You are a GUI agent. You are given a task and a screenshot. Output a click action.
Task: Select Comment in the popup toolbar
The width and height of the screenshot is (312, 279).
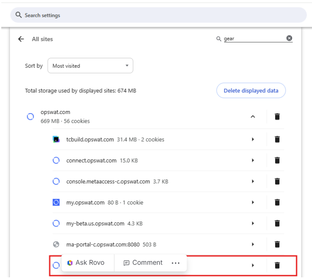click(x=143, y=263)
